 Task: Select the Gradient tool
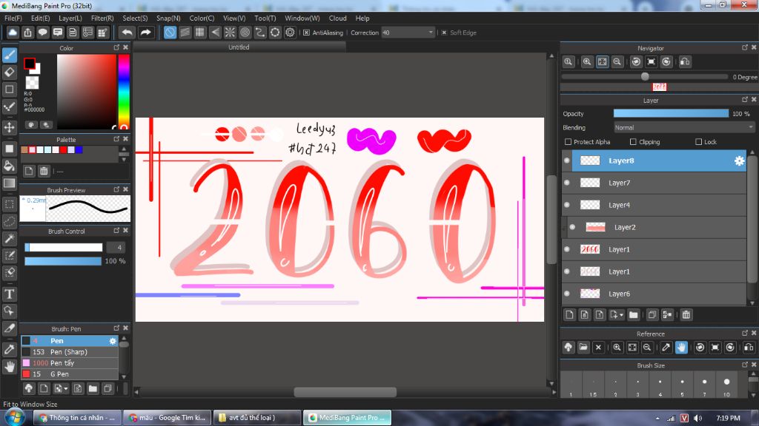10,183
